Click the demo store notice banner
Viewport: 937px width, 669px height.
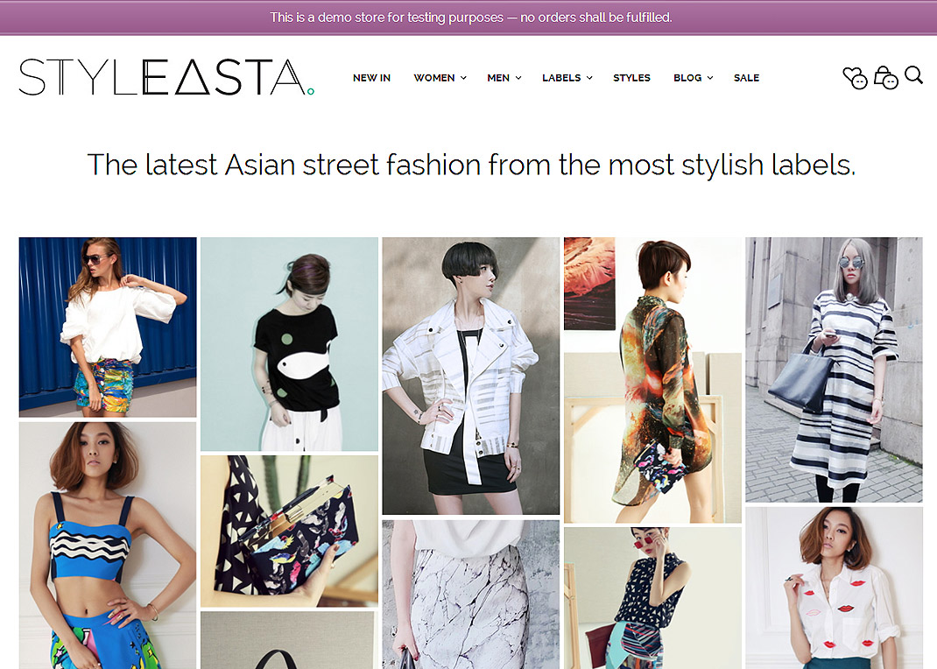click(468, 18)
